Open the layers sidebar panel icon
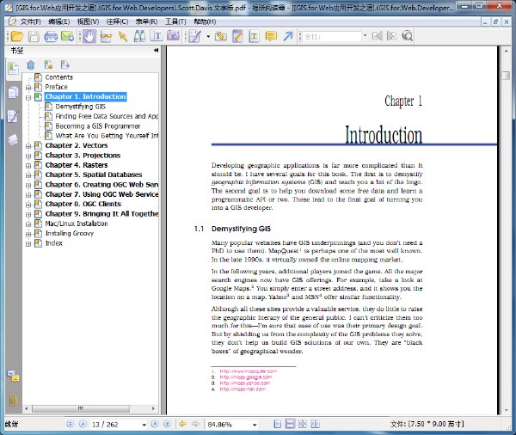The image size is (516, 435). point(13,140)
